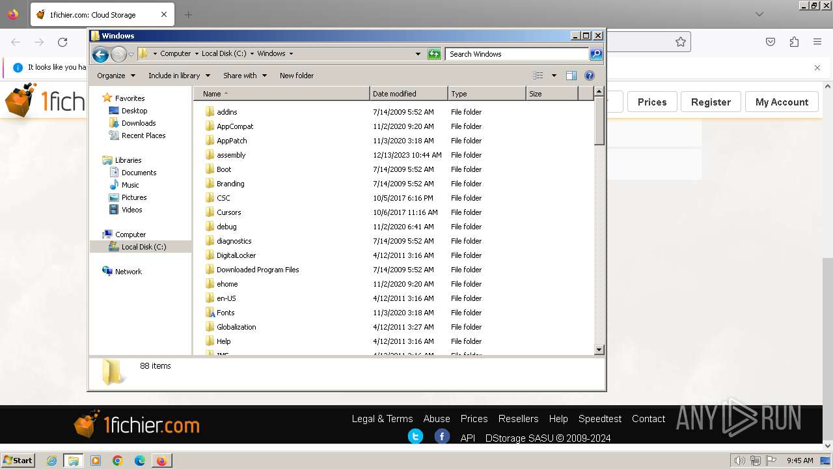Open Explorer help button
This screenshot has height=469, width=833.
click(x=590, y=76)
